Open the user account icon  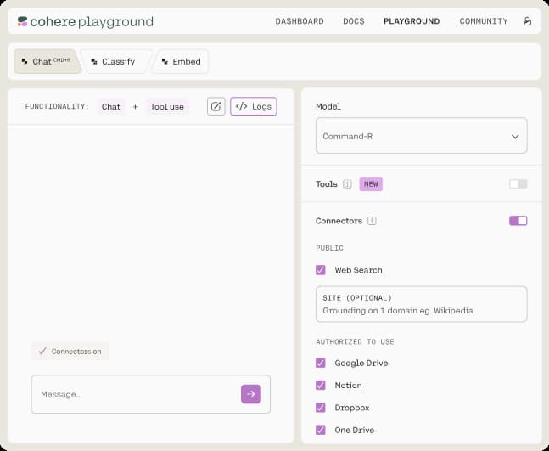click(x=528, y=21)
